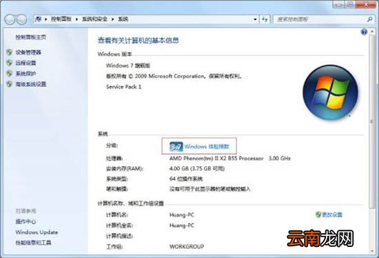Open Windows Update link
Image resolution: width=379 pixels, height=258 pixels.
tap(37, 232)
